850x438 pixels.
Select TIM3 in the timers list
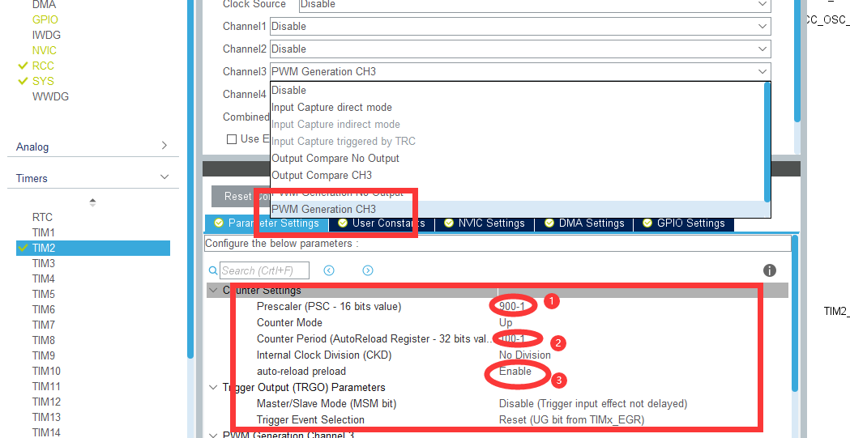[44, 264]
